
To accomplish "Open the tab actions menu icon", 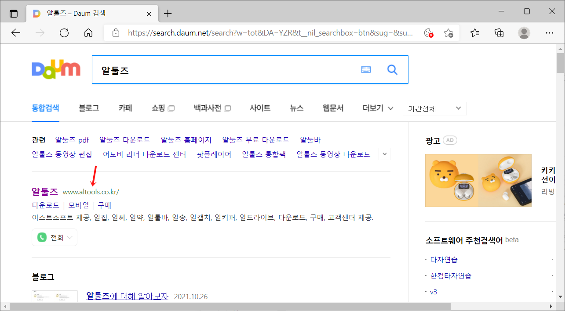I will pyautogui.click(x=14, y=14).
